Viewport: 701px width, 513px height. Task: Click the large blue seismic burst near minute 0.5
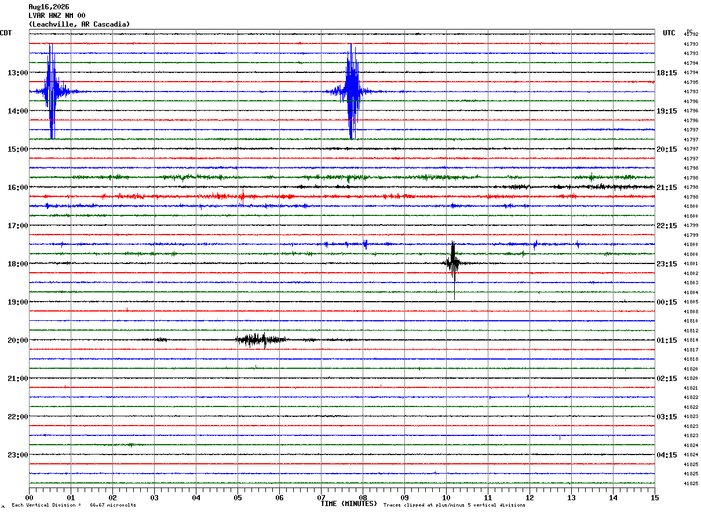tap(52, 91)
